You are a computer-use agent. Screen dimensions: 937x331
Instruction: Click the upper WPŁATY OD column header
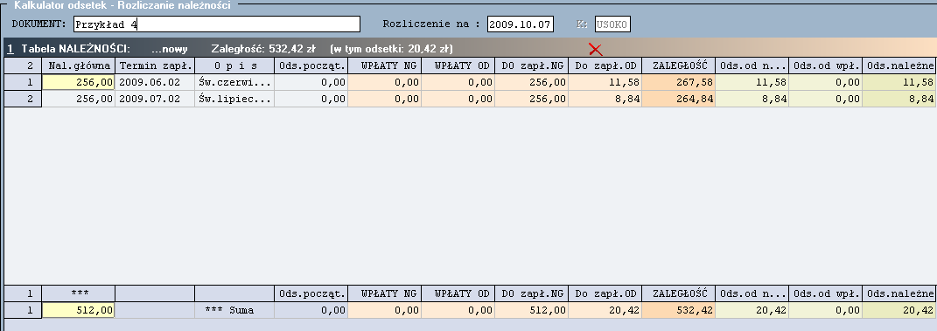[x=458, y=66]
